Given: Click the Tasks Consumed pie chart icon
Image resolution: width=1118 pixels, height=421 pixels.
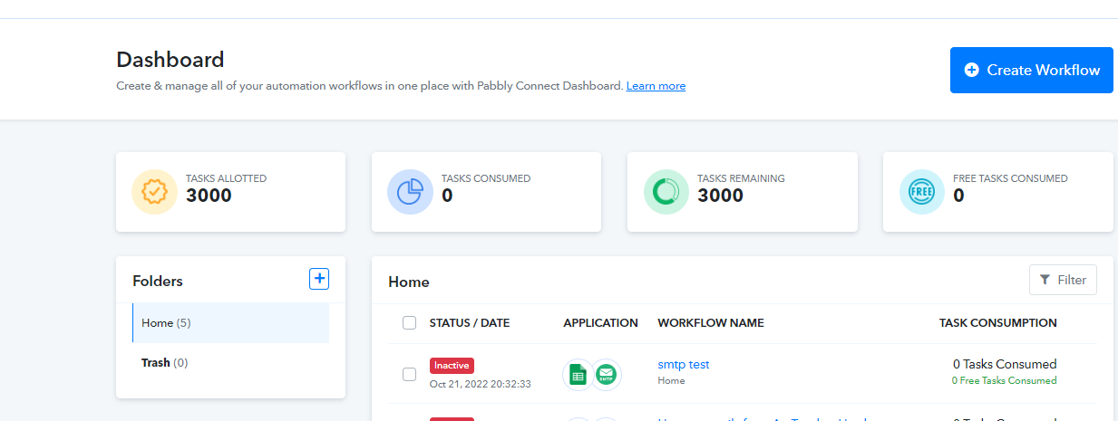Looking at the screenshot, I should (x=411, y=192).
